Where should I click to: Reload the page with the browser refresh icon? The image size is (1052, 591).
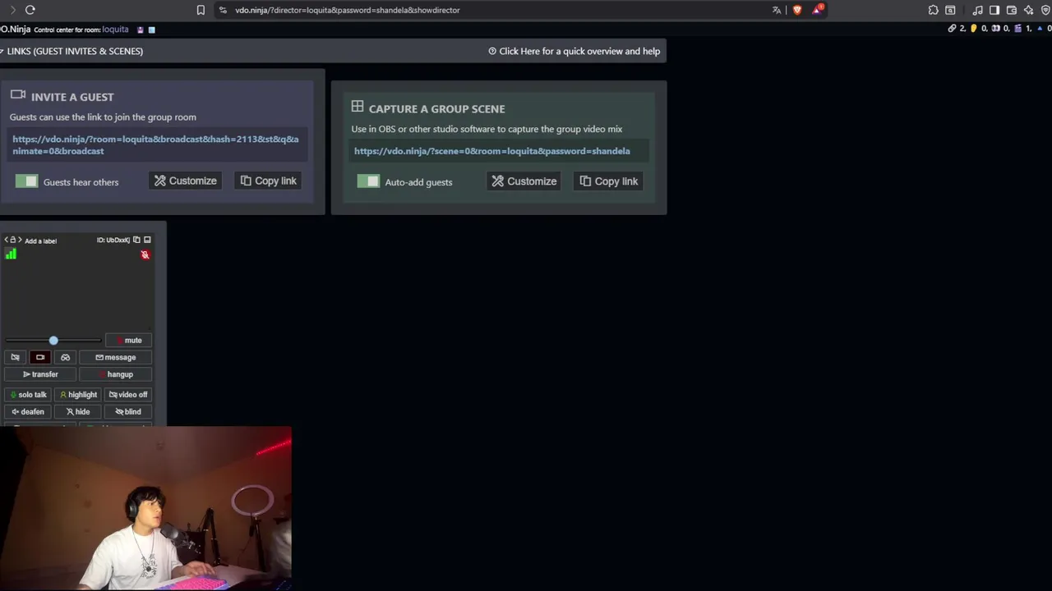pos(30,10)
